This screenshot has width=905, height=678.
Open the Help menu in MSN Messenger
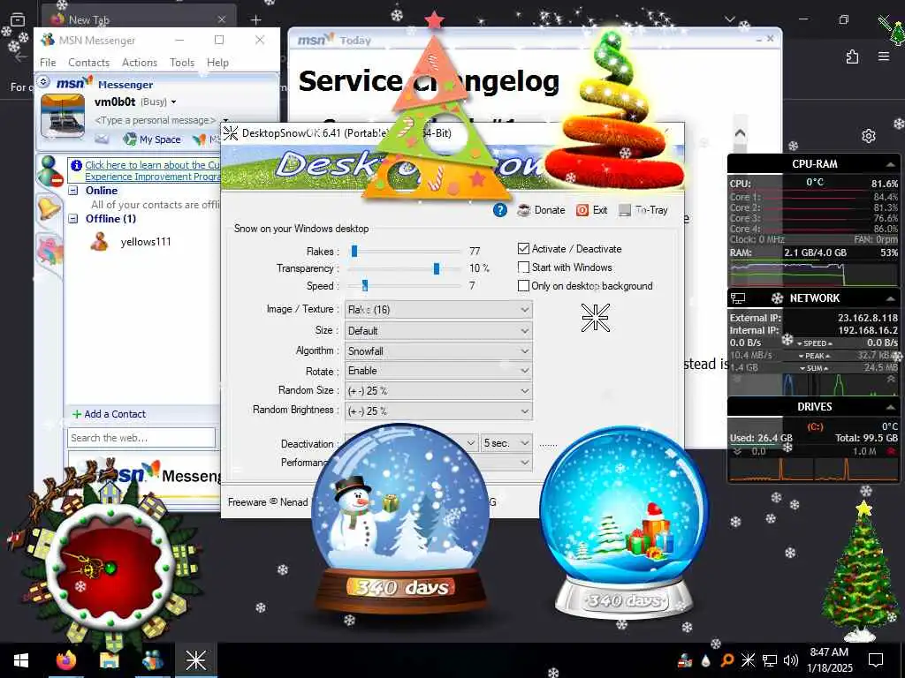217,63
